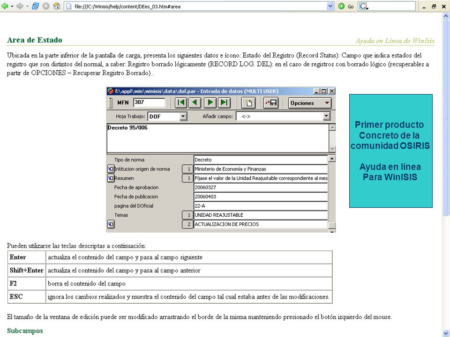Go to next record arrow in WinISIS
The image size is (450, 337).
tap(210, 103)
